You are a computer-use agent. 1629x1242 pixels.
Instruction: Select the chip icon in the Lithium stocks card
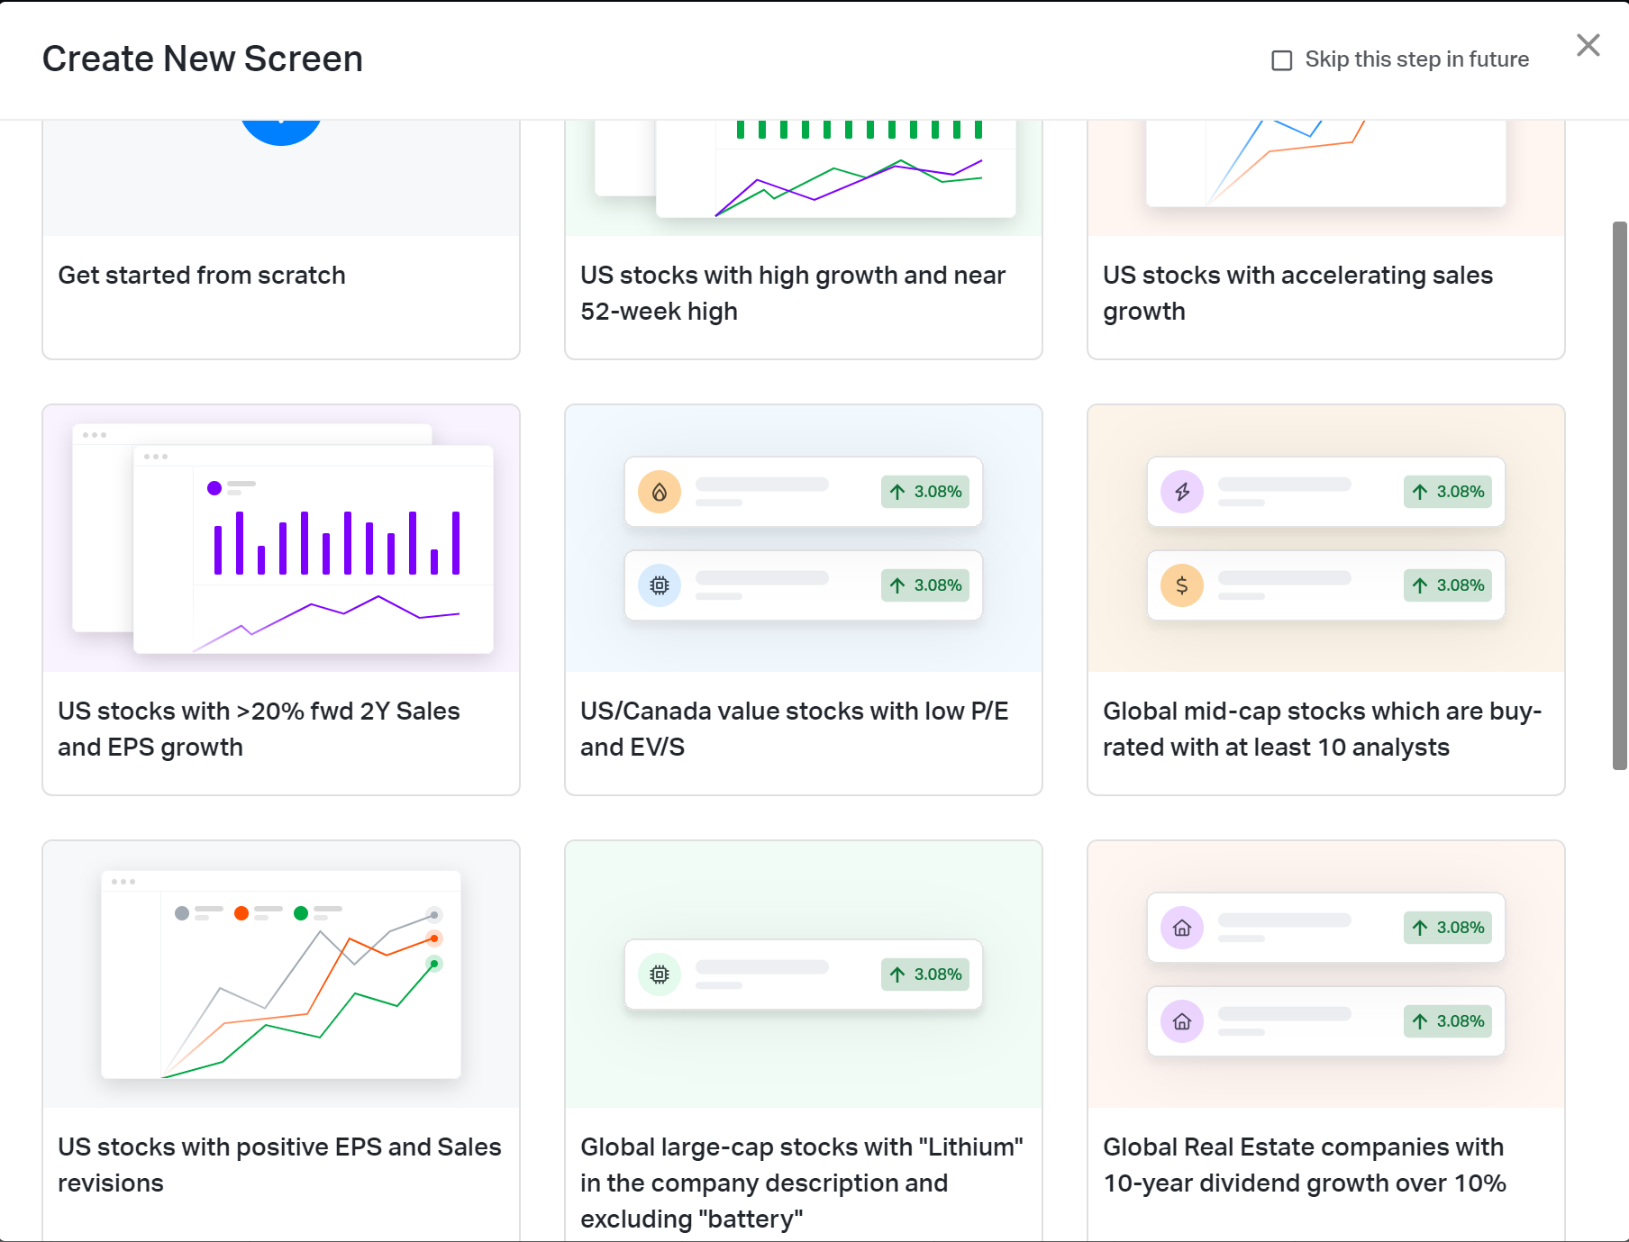tap(660, 975)
